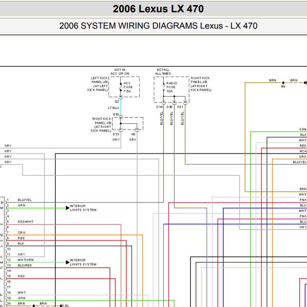Click the 'GRY' label below D33
Screen dimensions: 307x307
116,140
